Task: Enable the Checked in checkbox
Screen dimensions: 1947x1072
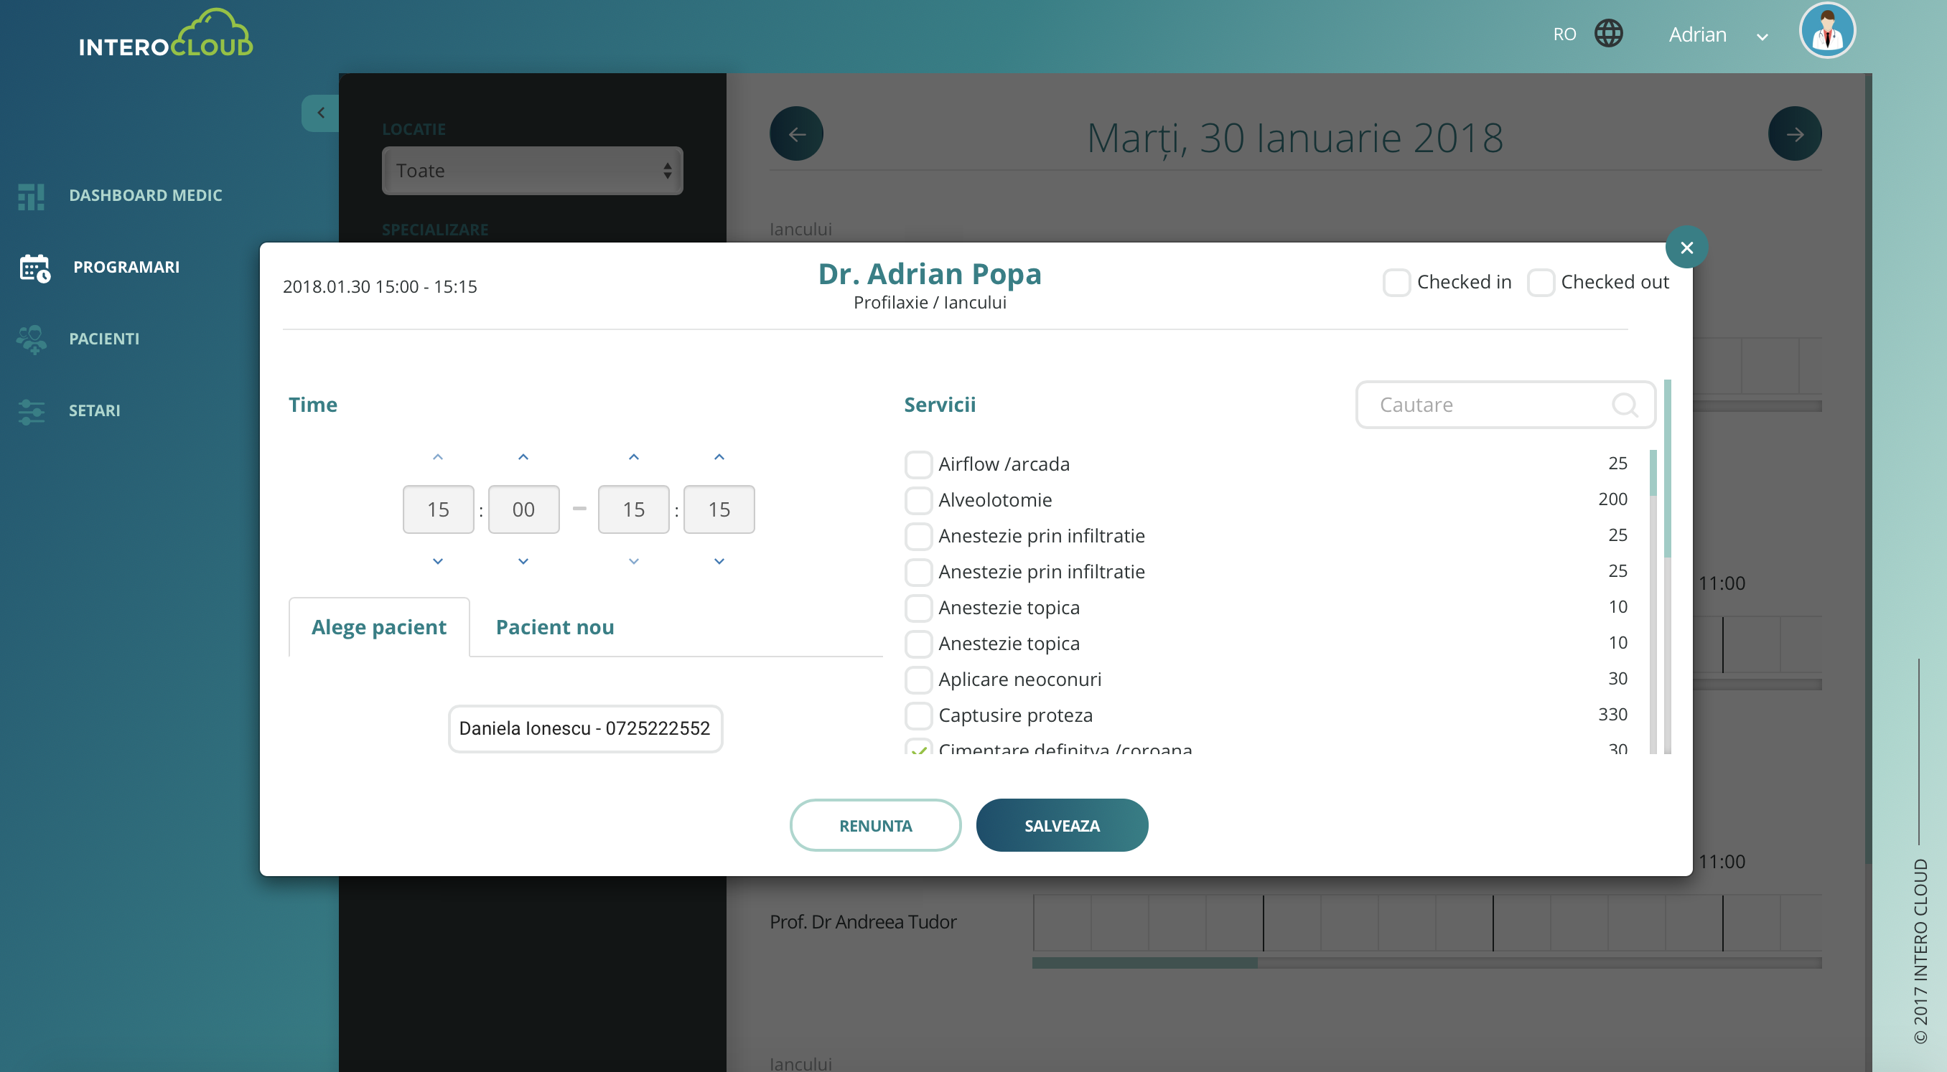Action: tap(1396, 283)
